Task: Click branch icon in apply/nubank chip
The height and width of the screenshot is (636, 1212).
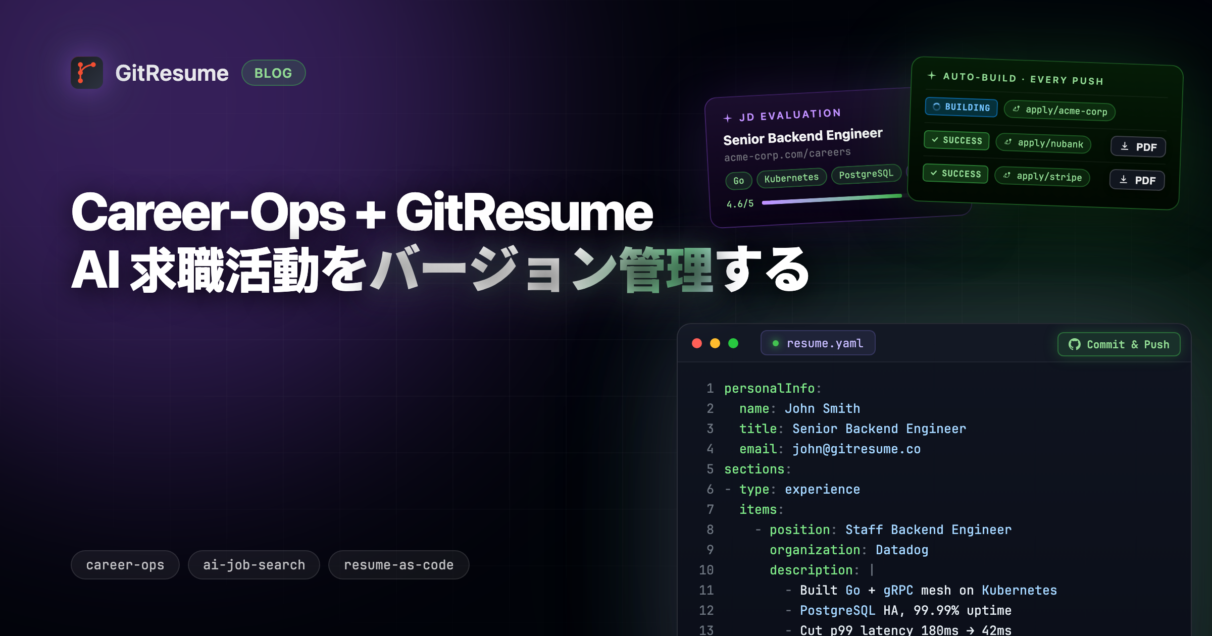Action: (1008, 142)
